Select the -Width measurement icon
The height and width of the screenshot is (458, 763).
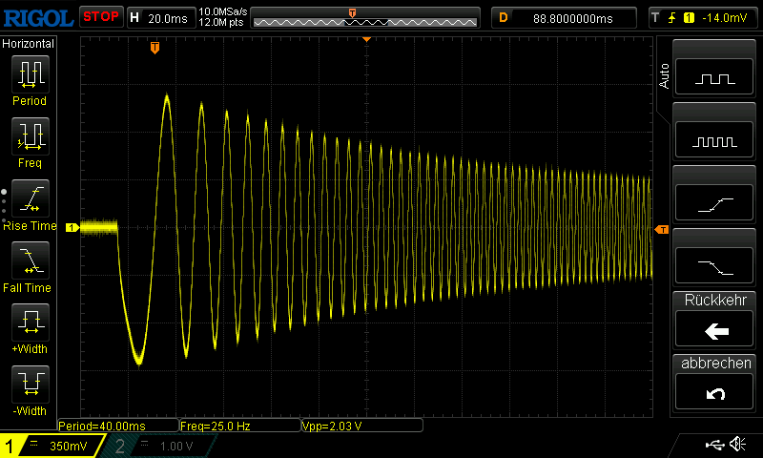click(30, 385)
